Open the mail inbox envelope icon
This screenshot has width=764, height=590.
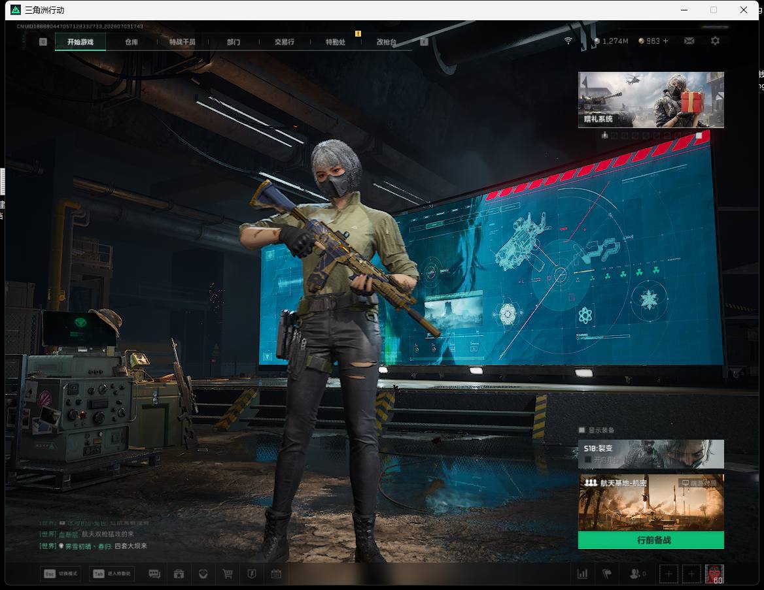click(689, 41)
